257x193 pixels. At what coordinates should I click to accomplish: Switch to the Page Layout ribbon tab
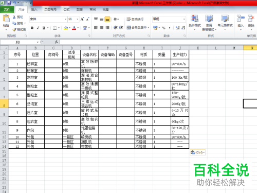50,9
